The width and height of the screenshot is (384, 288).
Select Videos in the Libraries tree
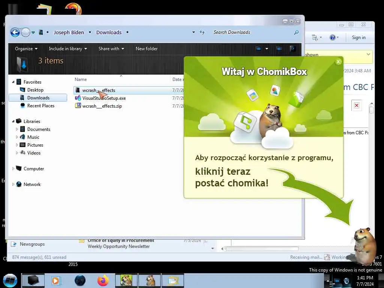(34, 153)
